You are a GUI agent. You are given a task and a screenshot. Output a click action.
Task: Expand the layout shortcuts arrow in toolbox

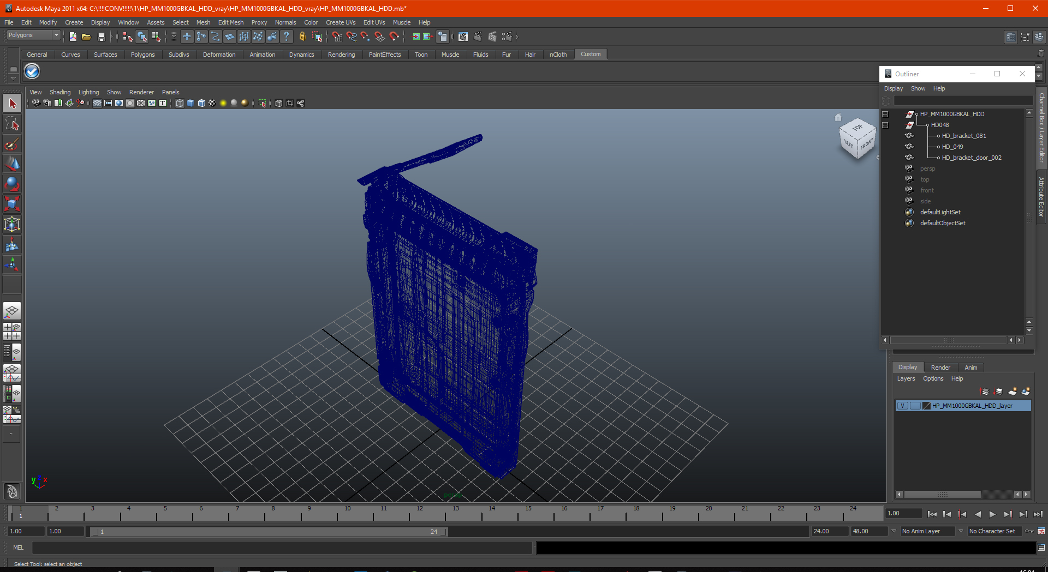11,434
